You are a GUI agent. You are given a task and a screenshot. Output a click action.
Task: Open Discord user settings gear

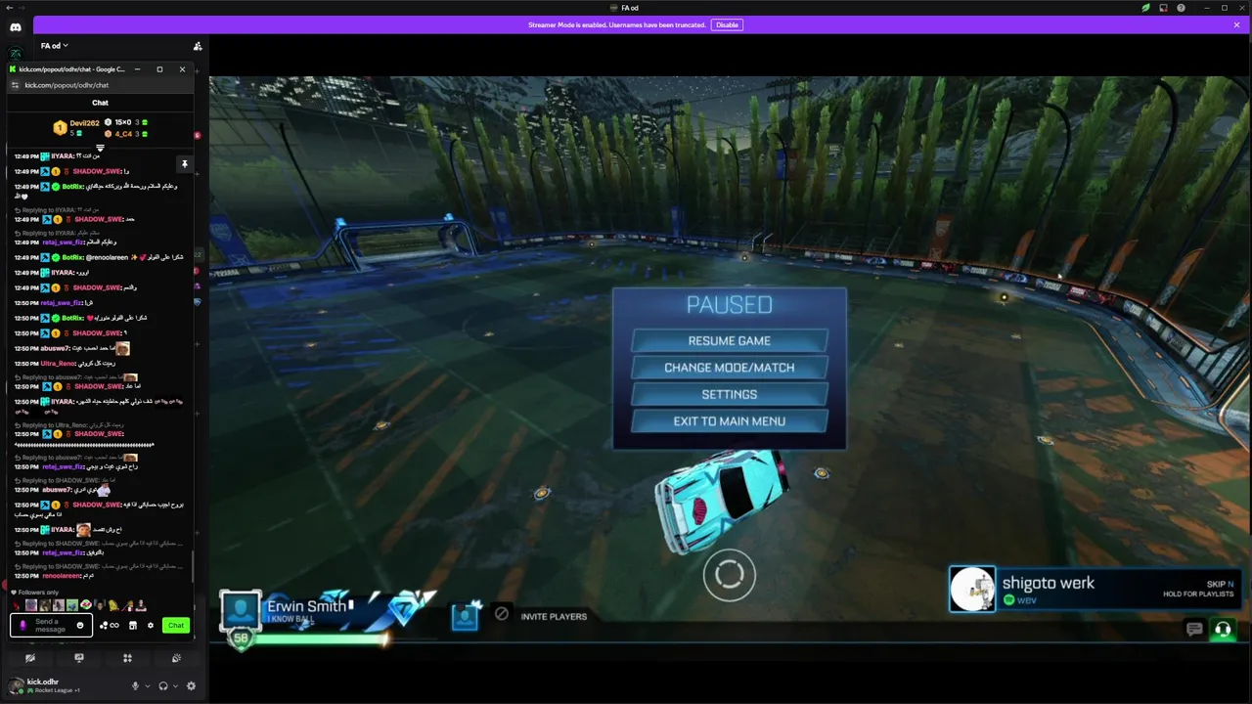(191, 686)
